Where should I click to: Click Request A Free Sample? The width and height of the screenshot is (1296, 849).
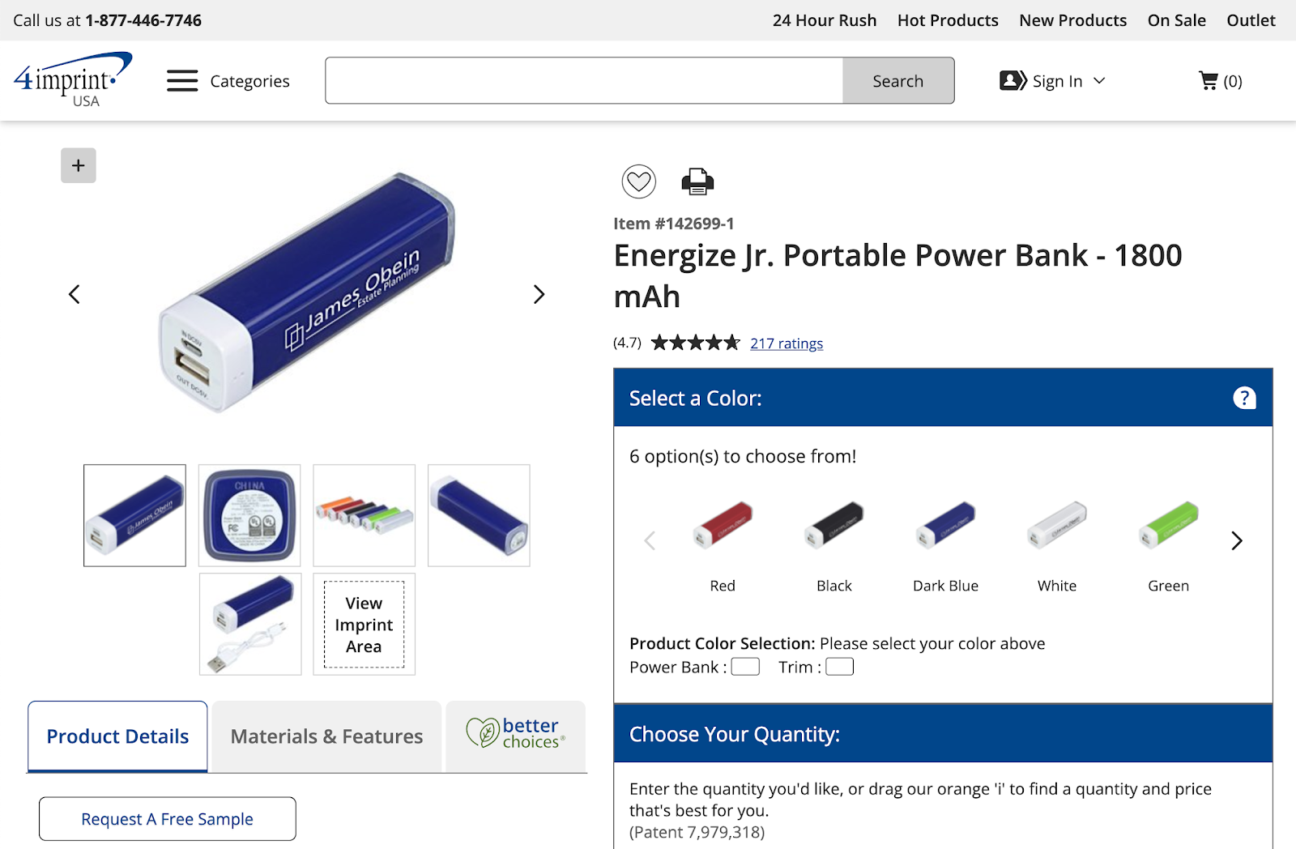coord(167,819)
